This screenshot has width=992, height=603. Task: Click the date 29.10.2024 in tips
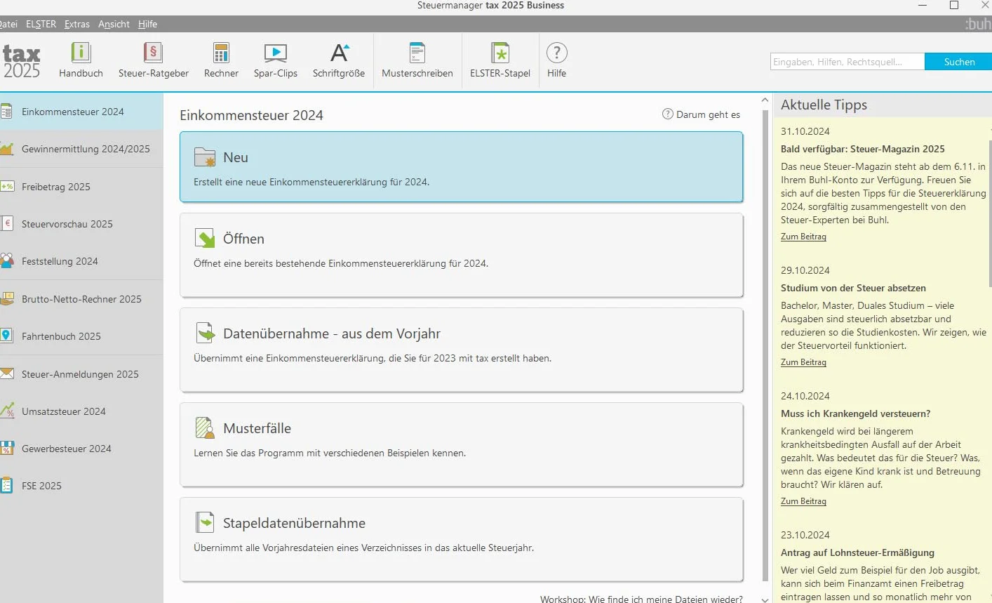tap(805, 270)
